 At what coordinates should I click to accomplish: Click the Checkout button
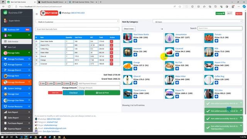point(73,93)
